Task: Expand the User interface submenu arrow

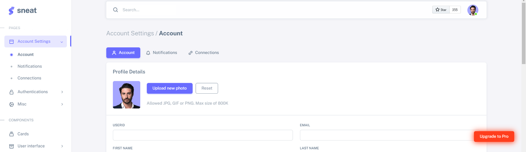Action: [62, 146]
